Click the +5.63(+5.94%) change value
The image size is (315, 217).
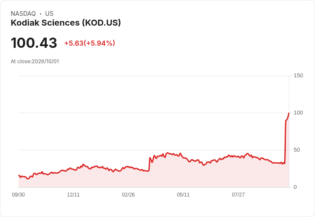point(89,43)
